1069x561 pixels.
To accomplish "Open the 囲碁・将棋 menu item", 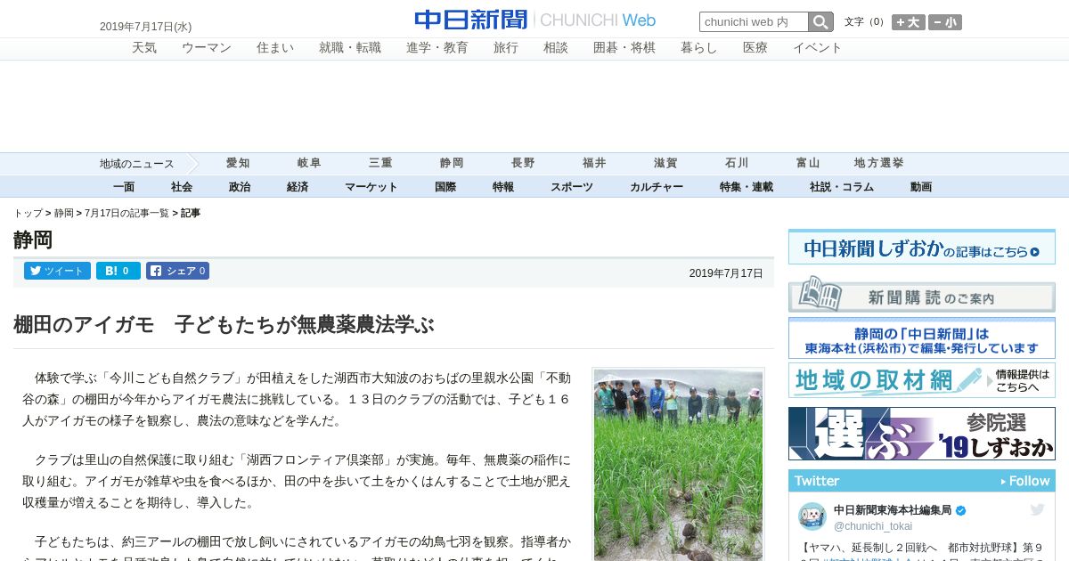I will (x=624, y=48).
